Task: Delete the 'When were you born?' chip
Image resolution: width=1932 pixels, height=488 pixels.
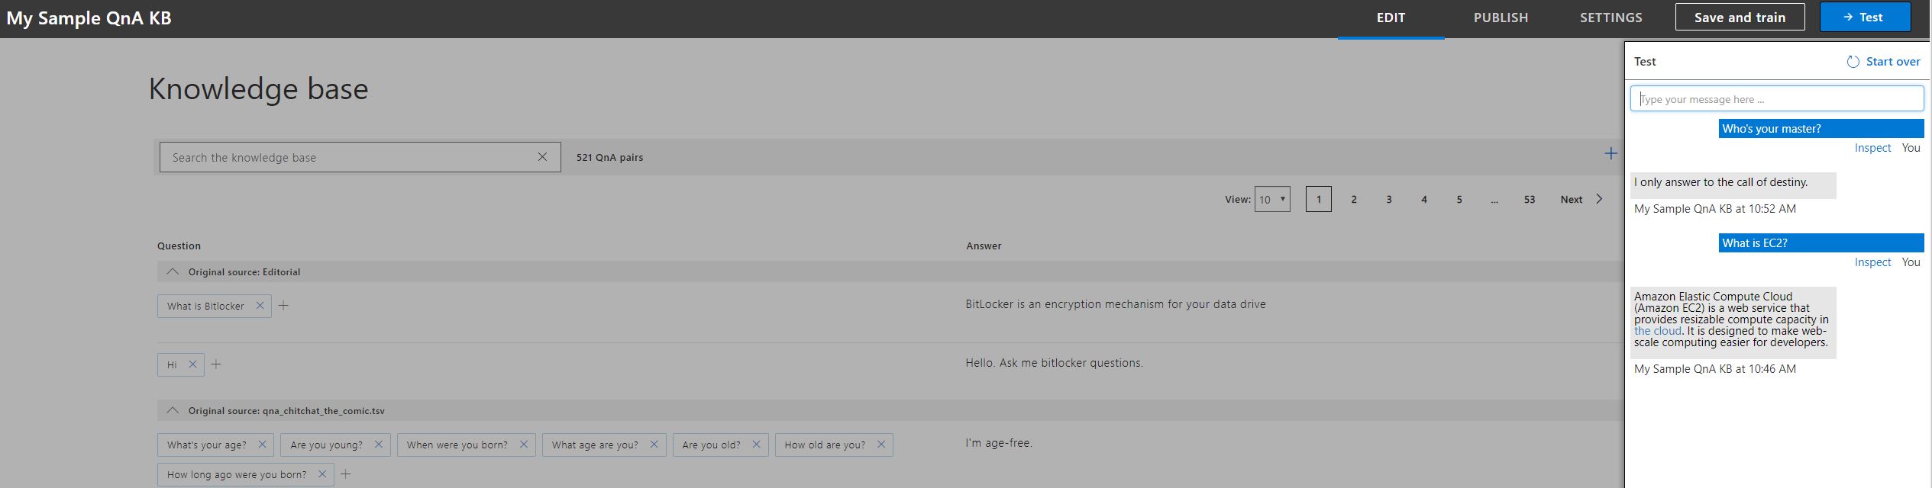Action: 523,445
